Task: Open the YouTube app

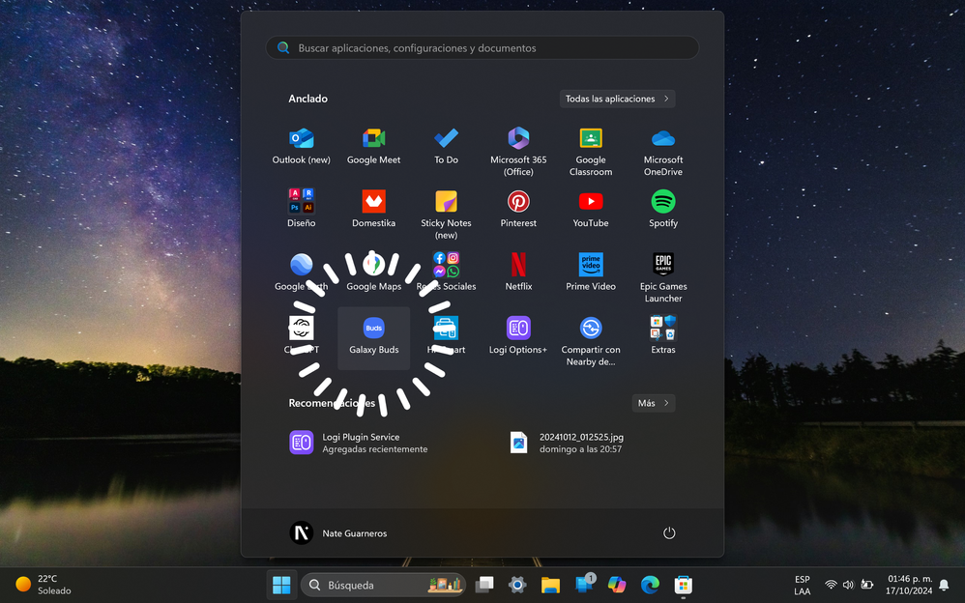Action: coord(591,209)
